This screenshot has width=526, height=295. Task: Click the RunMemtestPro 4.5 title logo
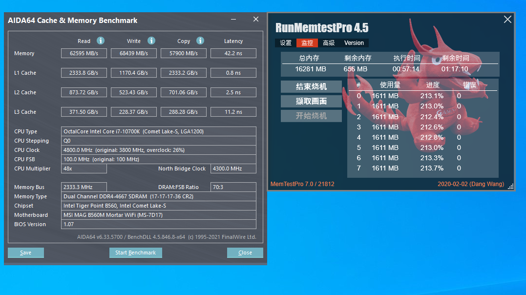pos(322,28)
